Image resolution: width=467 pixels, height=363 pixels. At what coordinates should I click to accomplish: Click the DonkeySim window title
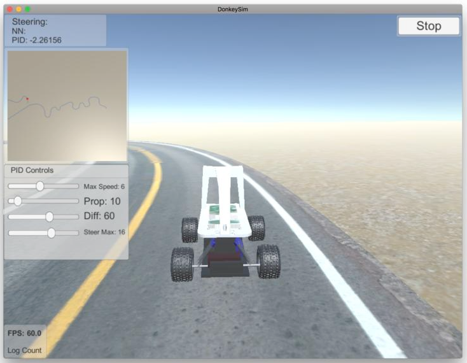pos(233,9)
